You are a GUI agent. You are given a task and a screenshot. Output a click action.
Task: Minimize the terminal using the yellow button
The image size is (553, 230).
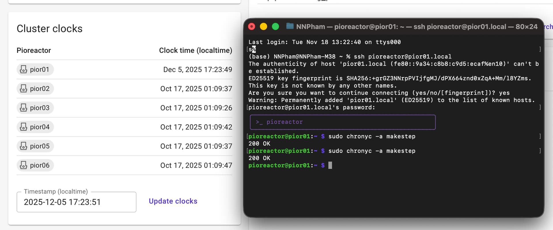(x=264, y=26)
